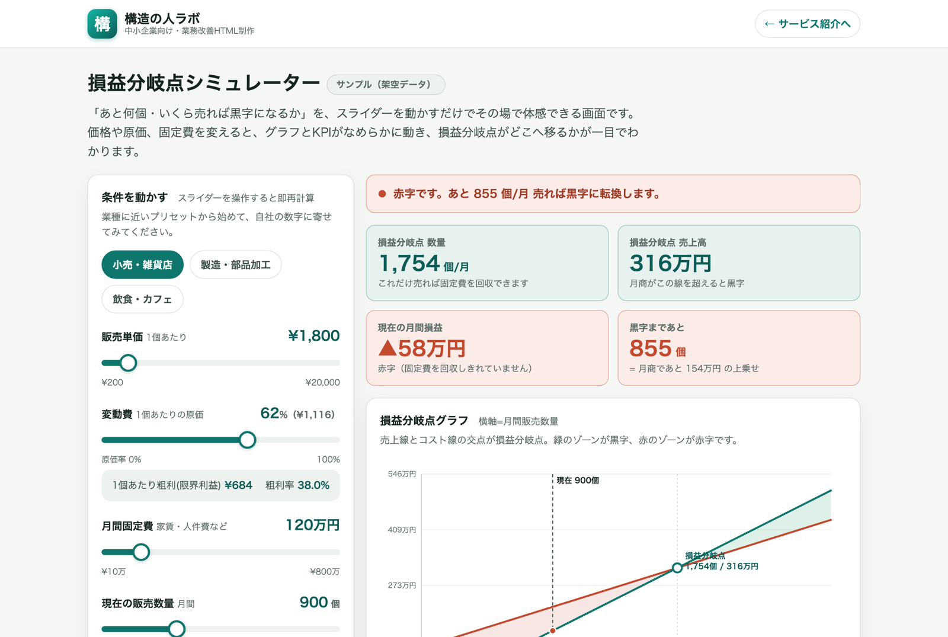The width and height of the screenshot is (948, 637).
Task: Click the 1,754個 / 316万円 graph label
Action: pyautogui.click(x=722, y=566)
